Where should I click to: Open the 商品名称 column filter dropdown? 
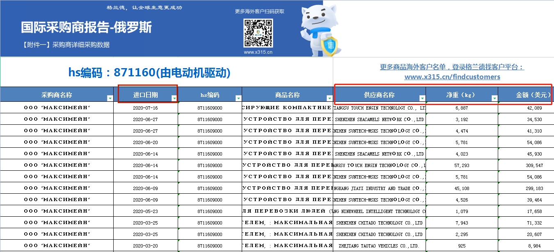(329, 99)
